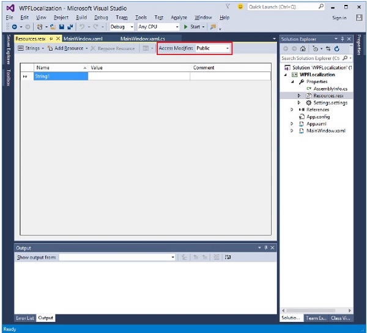This screenshot has height=333, width=367.
Task: Refresh the Solution Explorer
Action: 337,49
